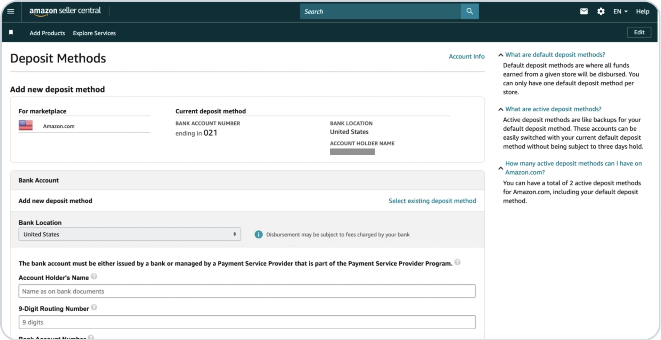Click the US flag marketplace icon
The image size is (661, 340).
(x=26, y=125)
